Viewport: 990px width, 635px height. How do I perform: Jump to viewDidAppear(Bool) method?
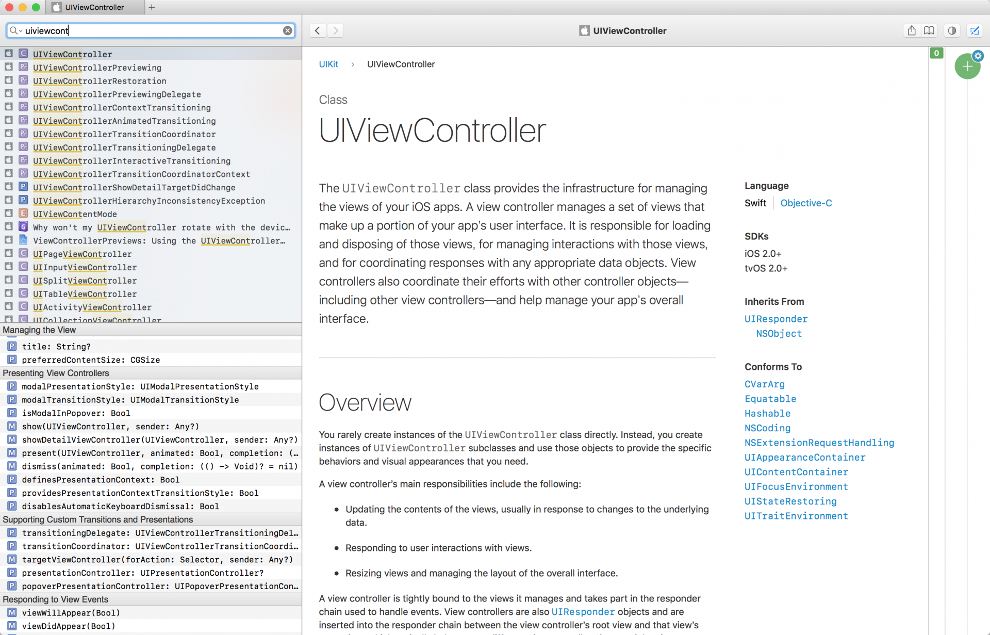tap(151, 626)
